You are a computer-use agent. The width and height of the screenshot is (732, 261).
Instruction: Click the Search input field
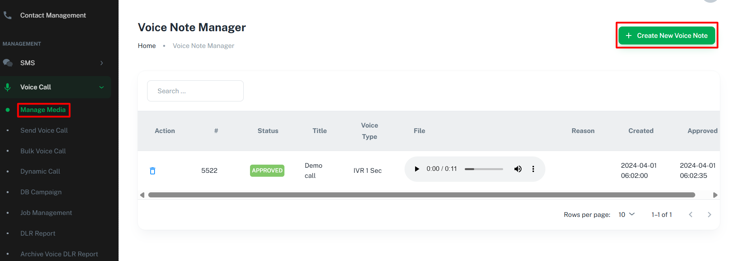click(195, 91)
